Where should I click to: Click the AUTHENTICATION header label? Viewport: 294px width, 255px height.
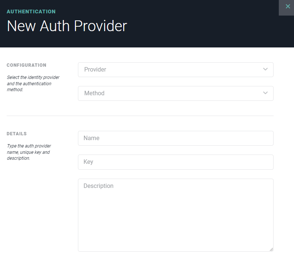[x=31, y=11]
